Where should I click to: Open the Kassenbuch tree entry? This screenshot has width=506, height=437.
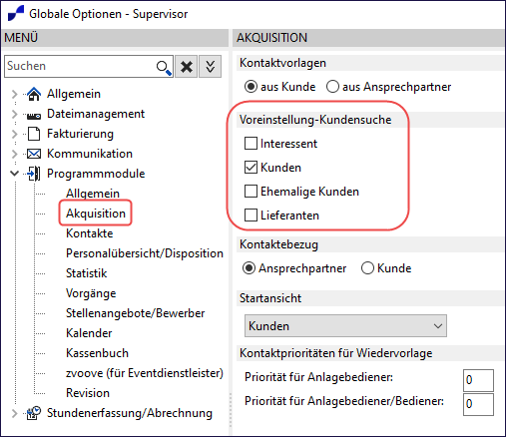click(x=97, y=353)
